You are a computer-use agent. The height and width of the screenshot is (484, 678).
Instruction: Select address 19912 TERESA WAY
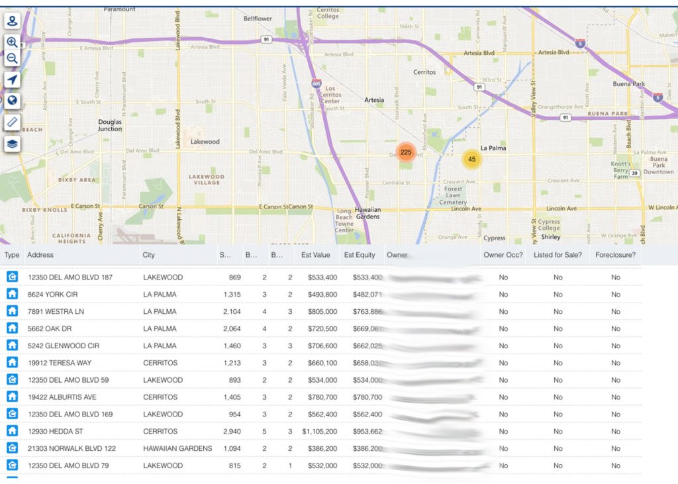click(60, 363)
